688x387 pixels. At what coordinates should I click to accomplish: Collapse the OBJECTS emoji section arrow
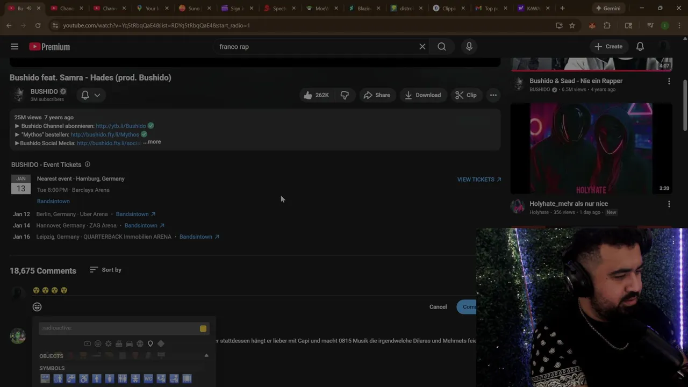click(206, 355)
